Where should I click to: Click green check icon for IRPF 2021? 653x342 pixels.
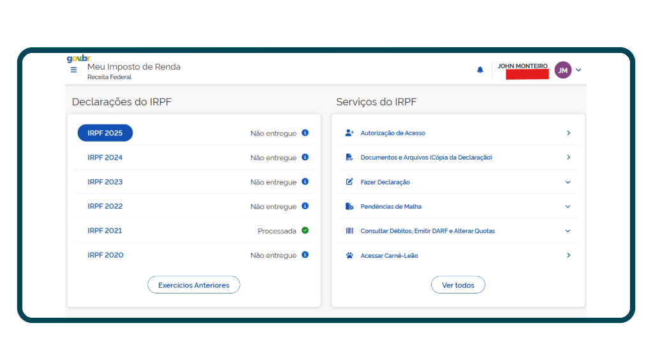pos(305,230)
